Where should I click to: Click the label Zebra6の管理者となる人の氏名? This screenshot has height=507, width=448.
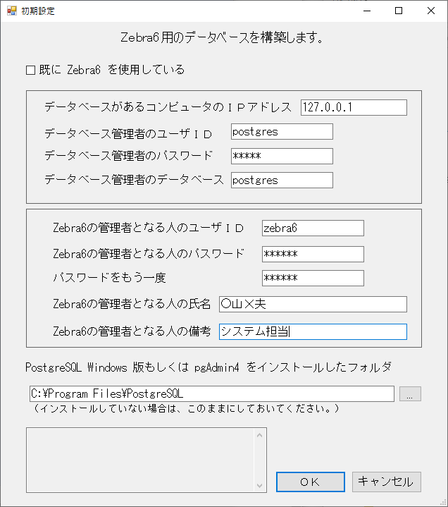click(132, 304)
